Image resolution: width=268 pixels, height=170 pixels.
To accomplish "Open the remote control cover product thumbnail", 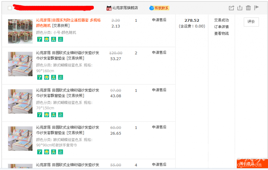I will click(20, 31).
